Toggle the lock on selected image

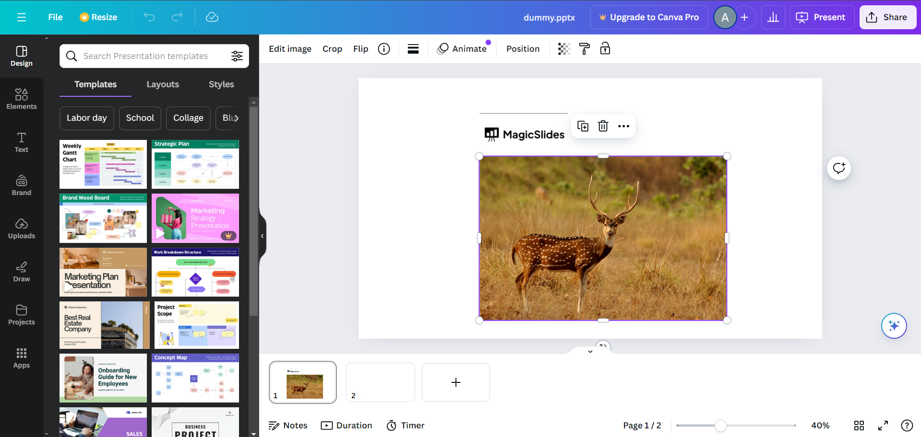tap(605, 49)
